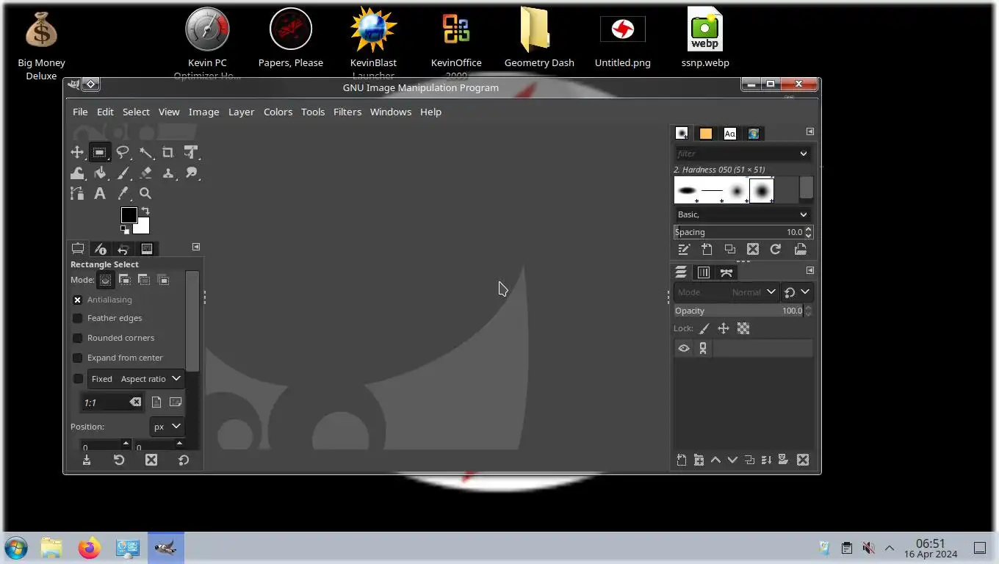Enable Rounded corners
Image resolution: width=999 pixels, height=564 pixels.
(77, 338)
